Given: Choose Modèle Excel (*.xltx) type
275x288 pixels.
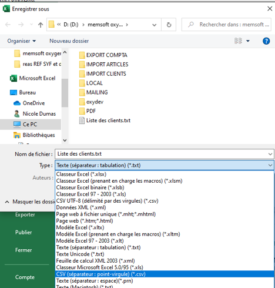Looking at the screenshot, I should [165, 227].
